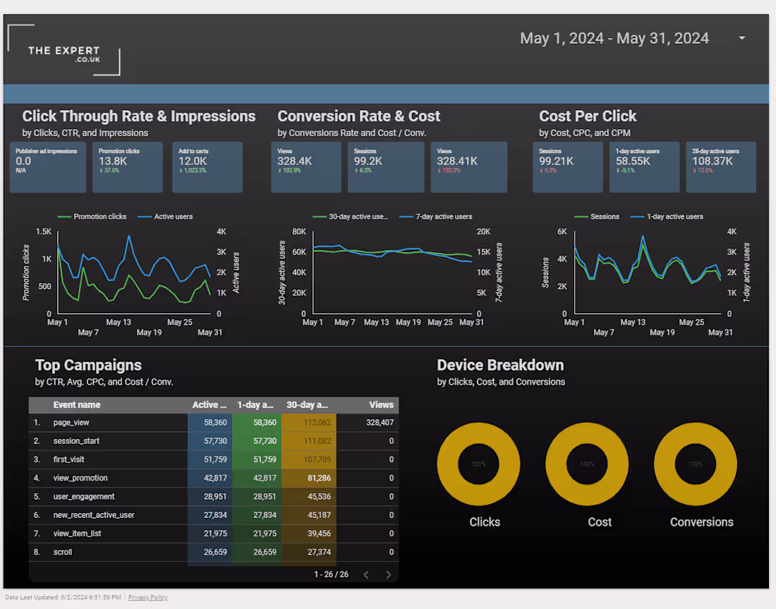This screenshot has width=776, height=609.
Task: Select the Add to carts scorecard
Action: tap(207, 167)
